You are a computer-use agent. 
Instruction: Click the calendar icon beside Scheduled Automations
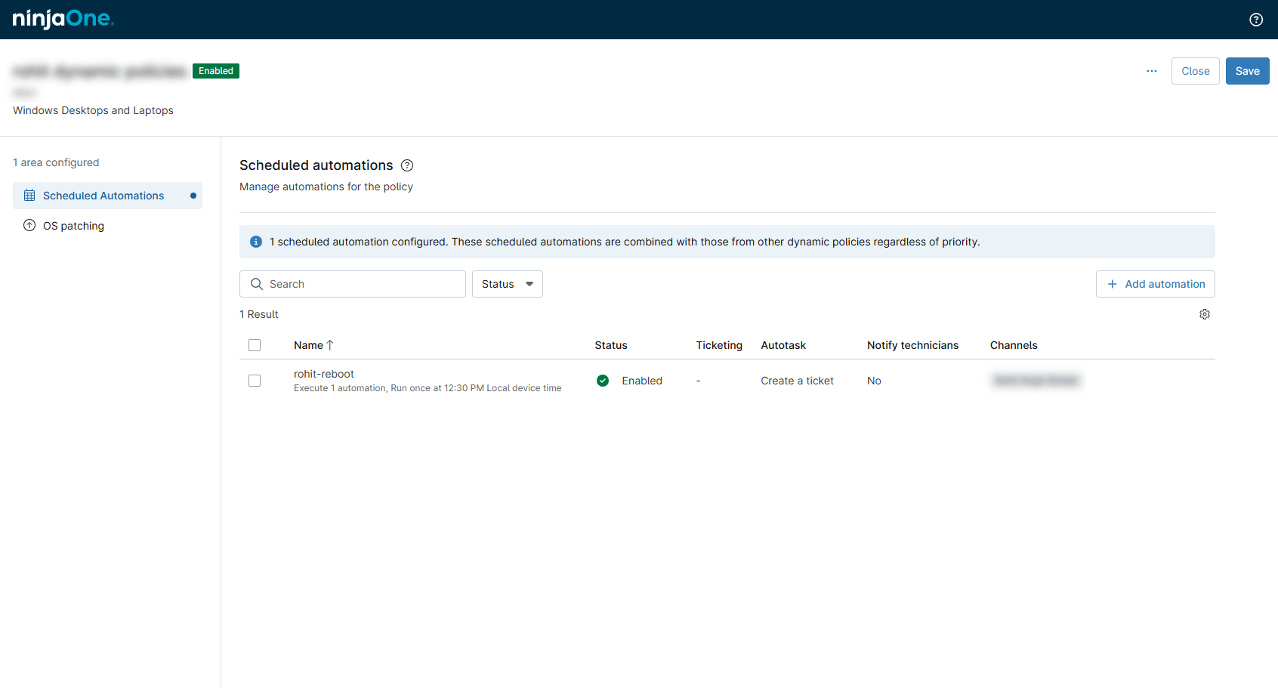coord(29,195)
